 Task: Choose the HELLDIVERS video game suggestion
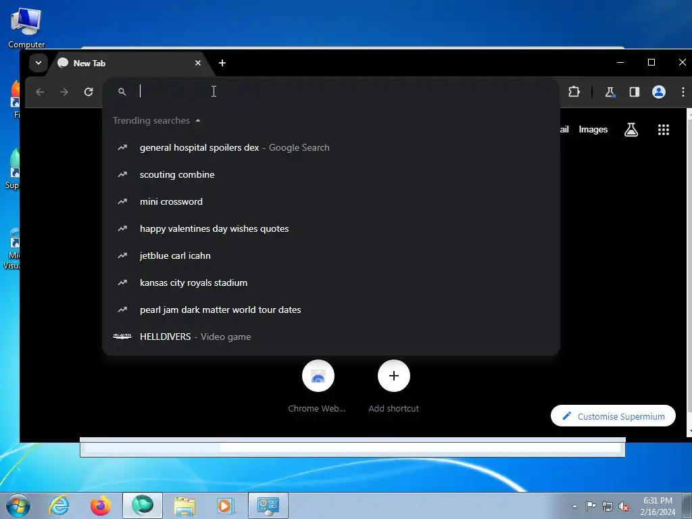(x=331, y=337)
